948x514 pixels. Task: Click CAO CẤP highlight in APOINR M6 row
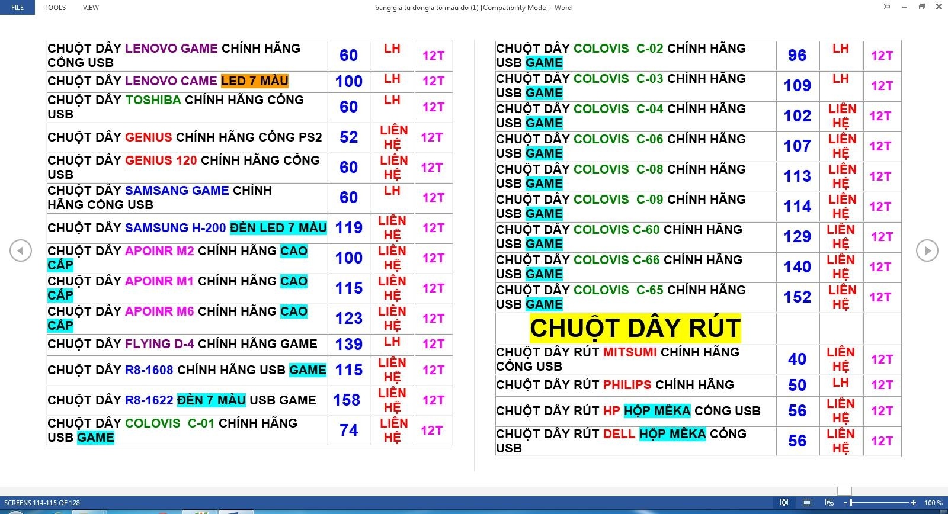tap(178, 319)
